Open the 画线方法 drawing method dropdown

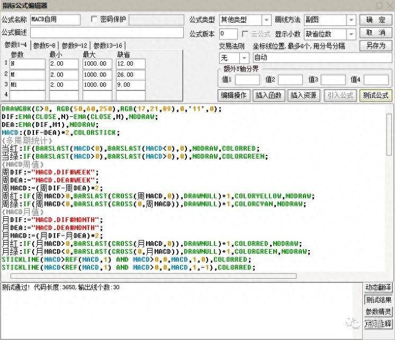coord(351,20)
